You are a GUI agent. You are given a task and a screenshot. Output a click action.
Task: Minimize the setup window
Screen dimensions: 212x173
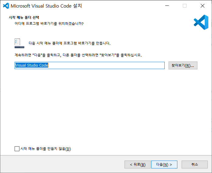coord(167,6)
